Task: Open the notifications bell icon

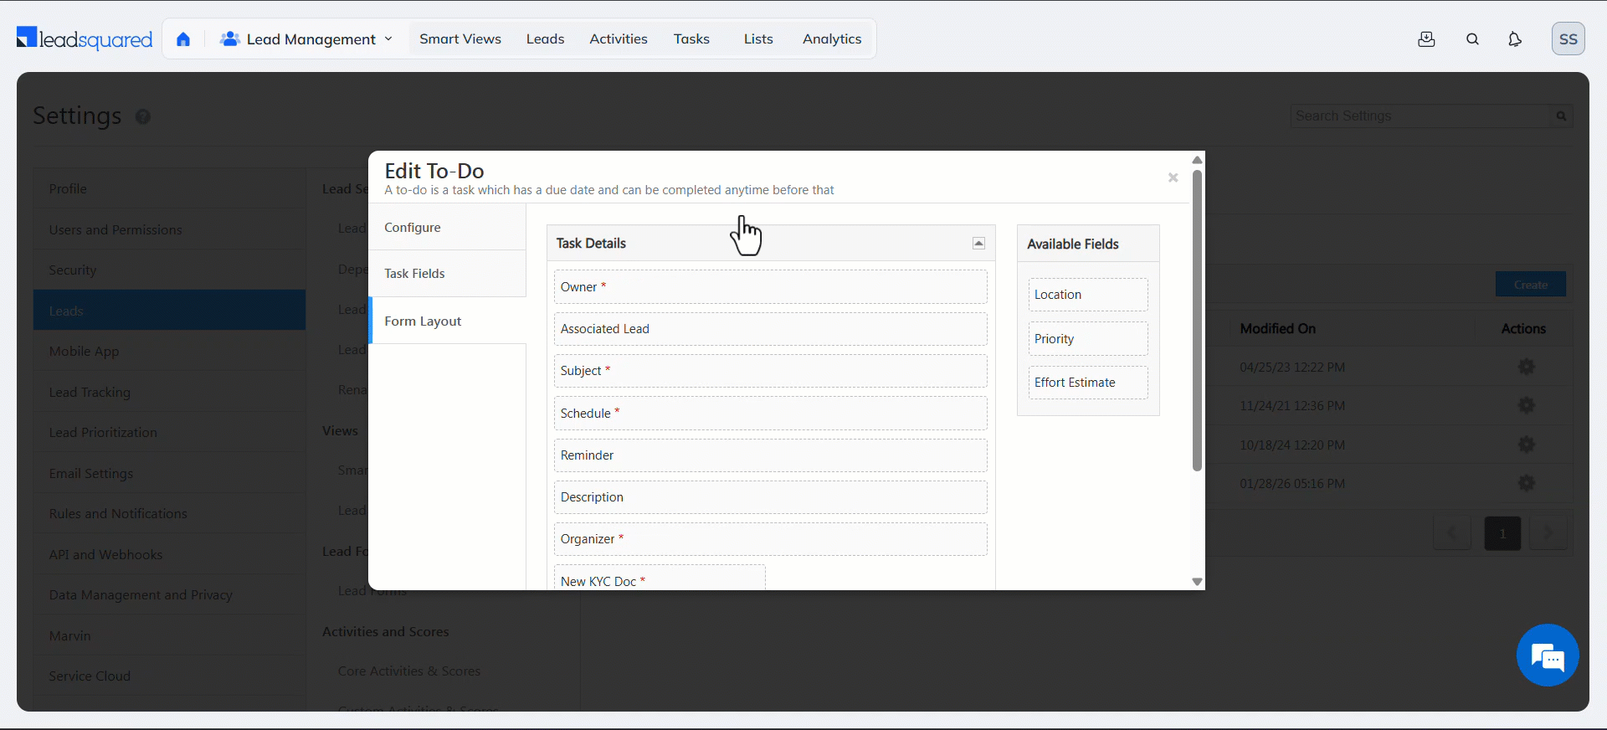Action: (x=1515, y=39)
